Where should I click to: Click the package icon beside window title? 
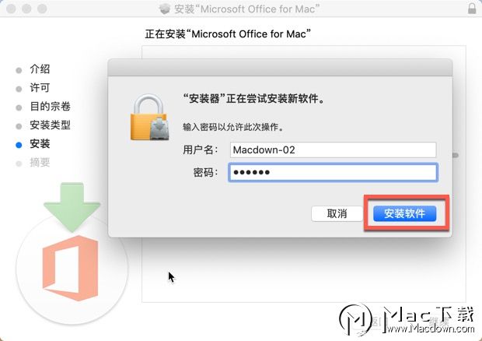165,9
